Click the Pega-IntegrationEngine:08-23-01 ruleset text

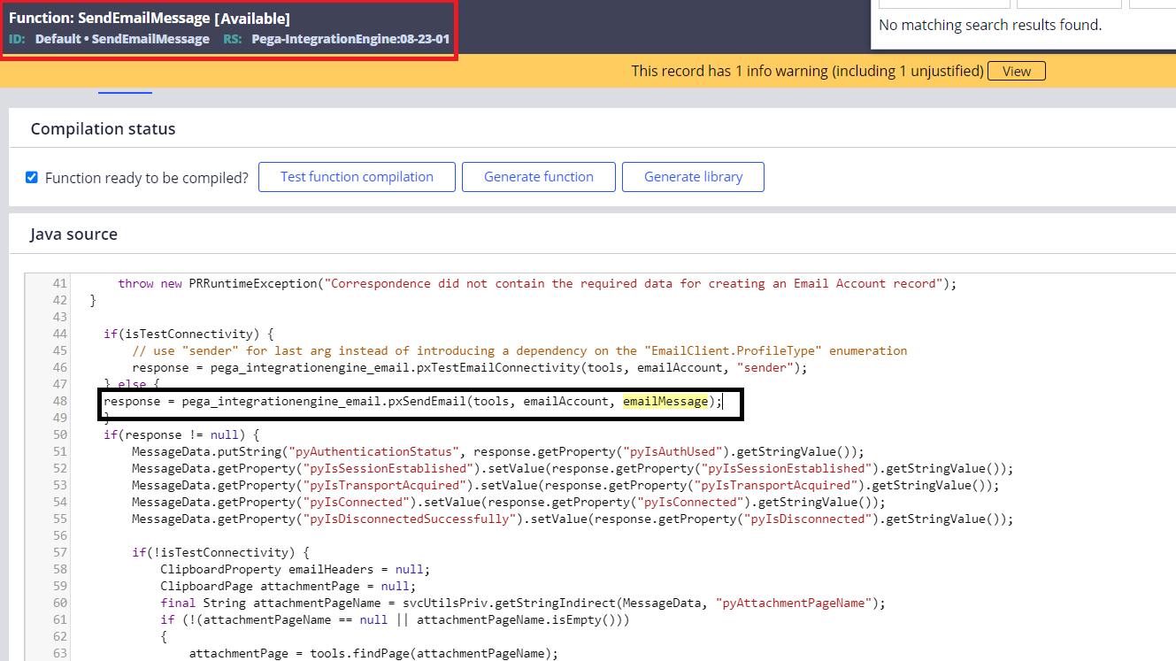pyautogui.click(x=350, y=39)
